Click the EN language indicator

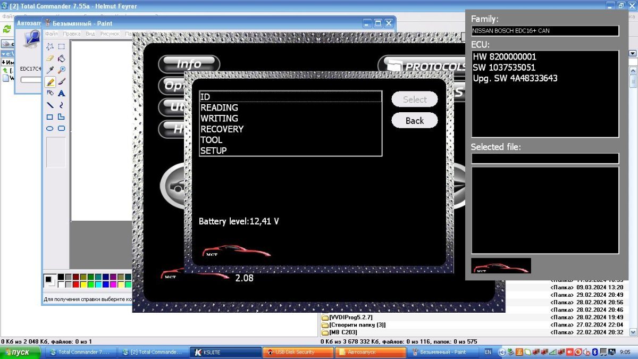coord(488,352)
